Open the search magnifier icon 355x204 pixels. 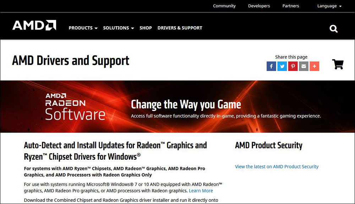click(333, 29)
